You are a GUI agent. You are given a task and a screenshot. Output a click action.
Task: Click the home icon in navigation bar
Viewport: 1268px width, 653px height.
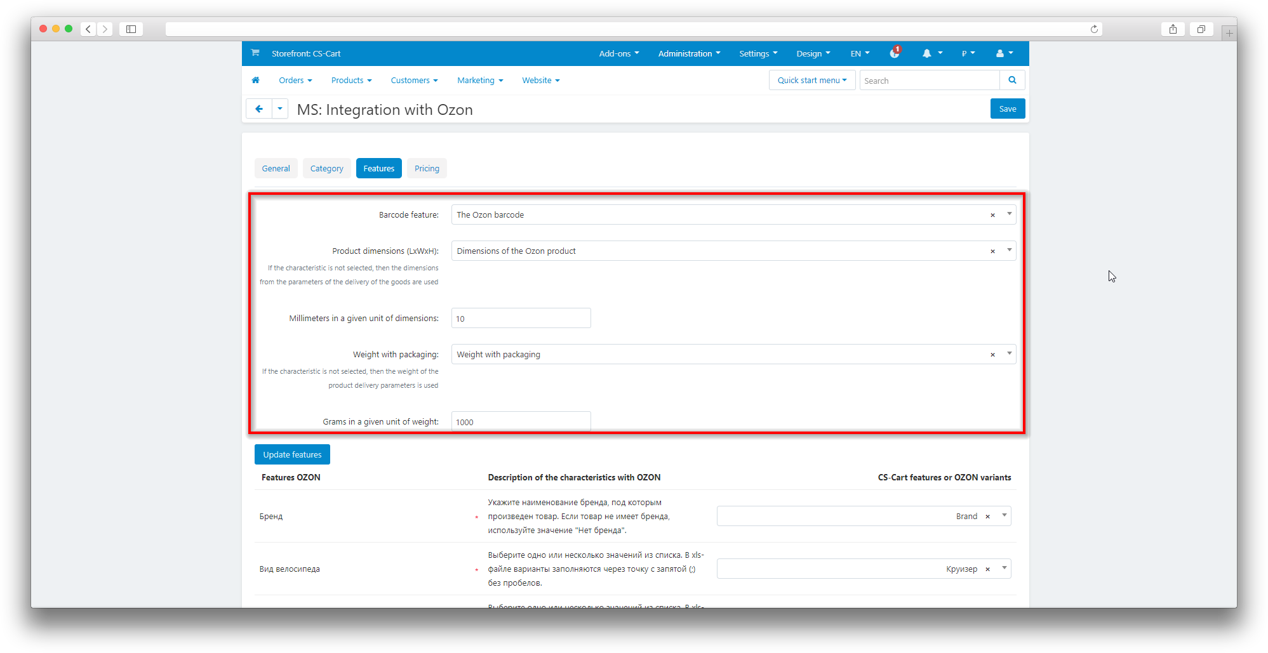click(x=255, y=81)
